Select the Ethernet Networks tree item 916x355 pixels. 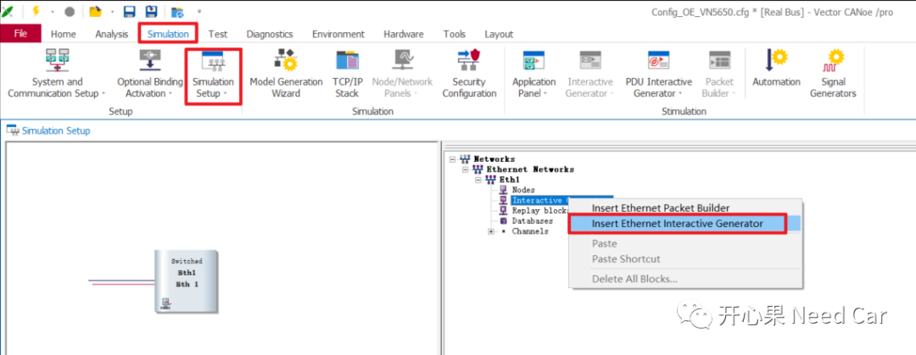point(530,169)
